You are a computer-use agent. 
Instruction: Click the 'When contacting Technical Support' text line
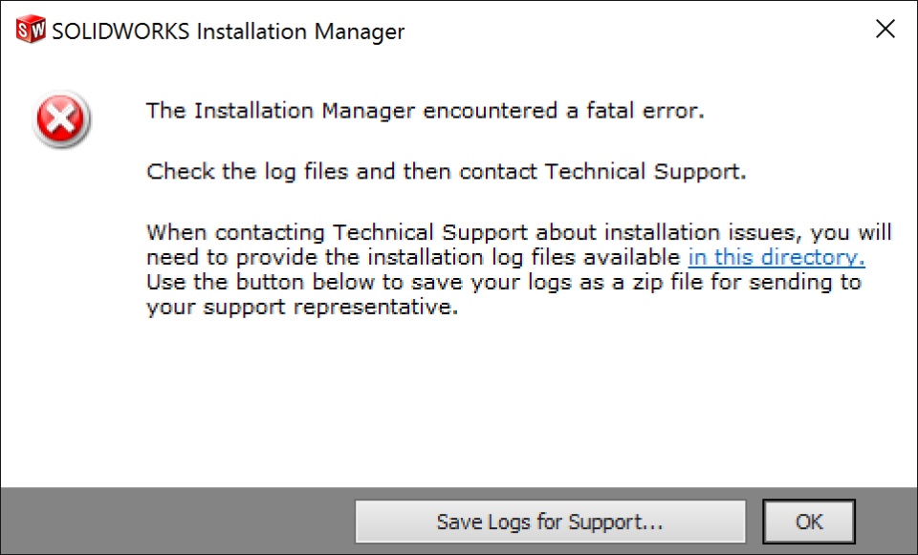click(x=518, y=232)
